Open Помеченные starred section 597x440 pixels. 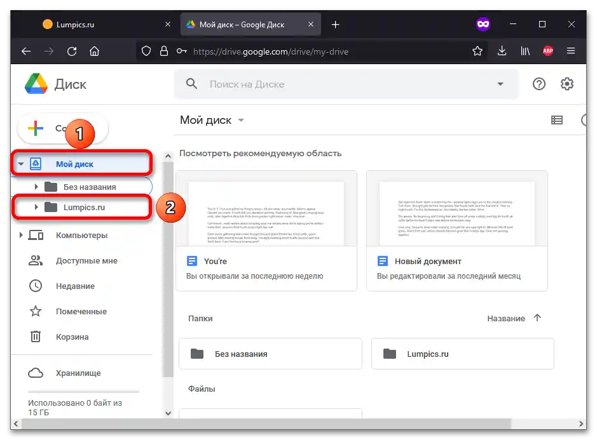tap(81, 312)
